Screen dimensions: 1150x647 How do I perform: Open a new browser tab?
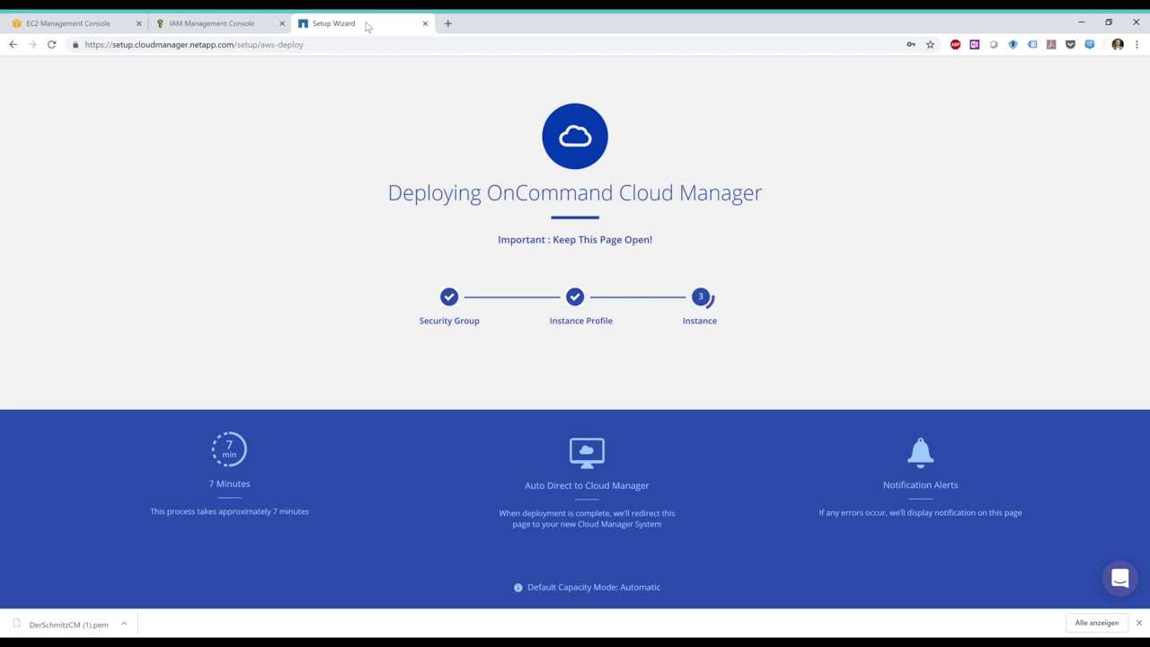point(448,23)
